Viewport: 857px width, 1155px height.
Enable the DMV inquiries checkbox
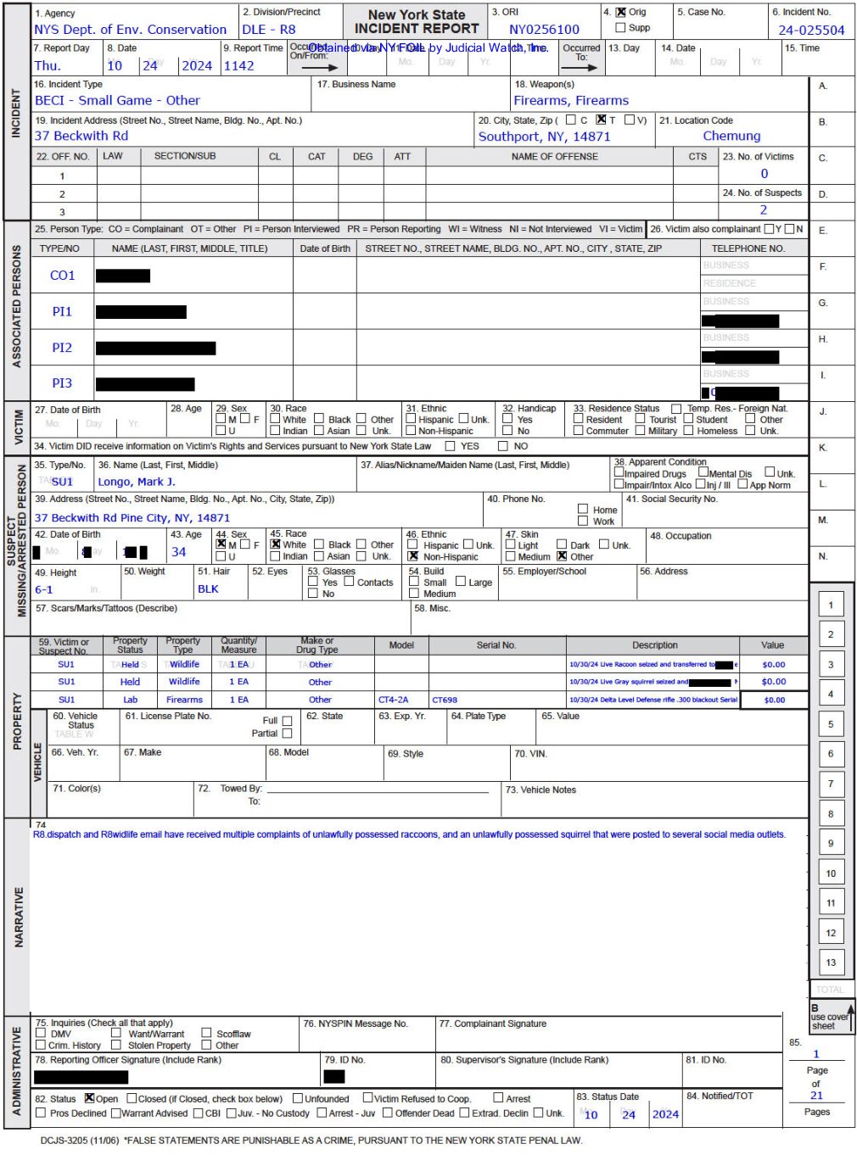tap(41, 1034)
